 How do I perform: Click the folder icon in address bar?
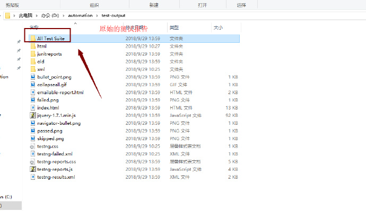tap(8, 15)
